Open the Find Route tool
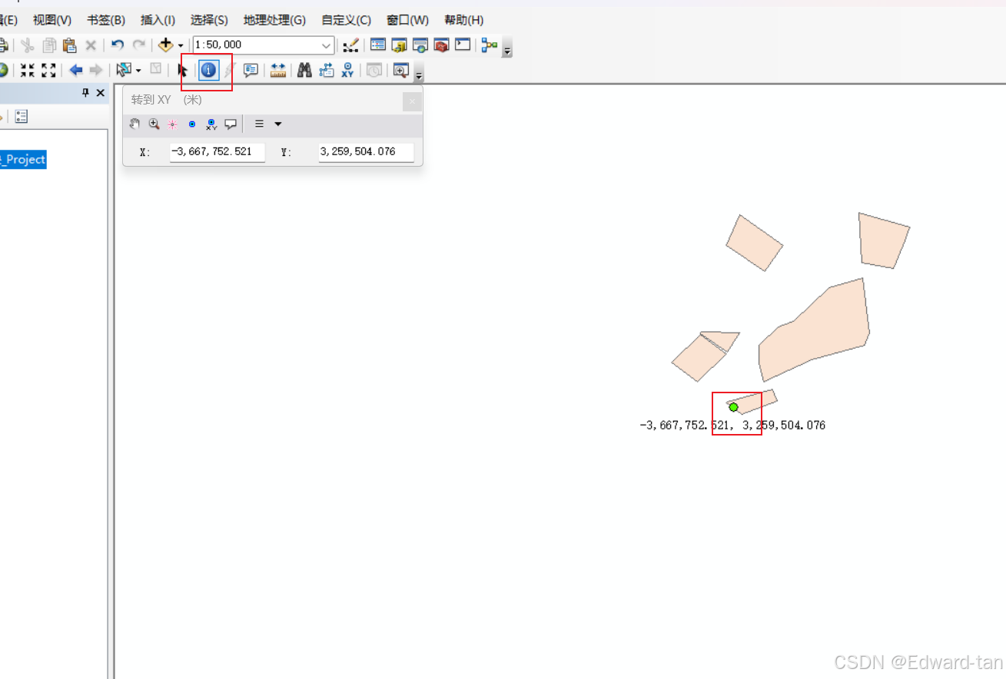This screenshot has height=679, width=1006. pos(327,71)
